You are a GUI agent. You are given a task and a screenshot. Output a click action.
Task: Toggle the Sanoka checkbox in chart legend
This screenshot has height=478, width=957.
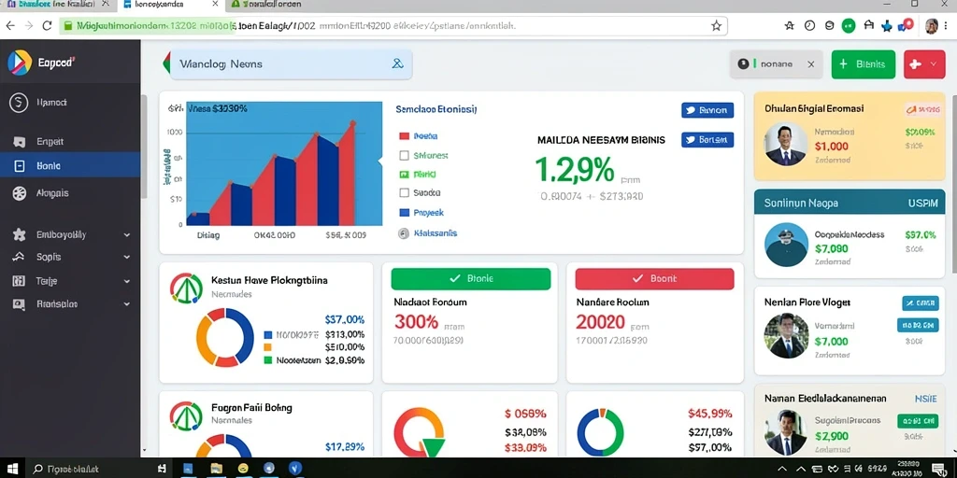tap(404, 192)
